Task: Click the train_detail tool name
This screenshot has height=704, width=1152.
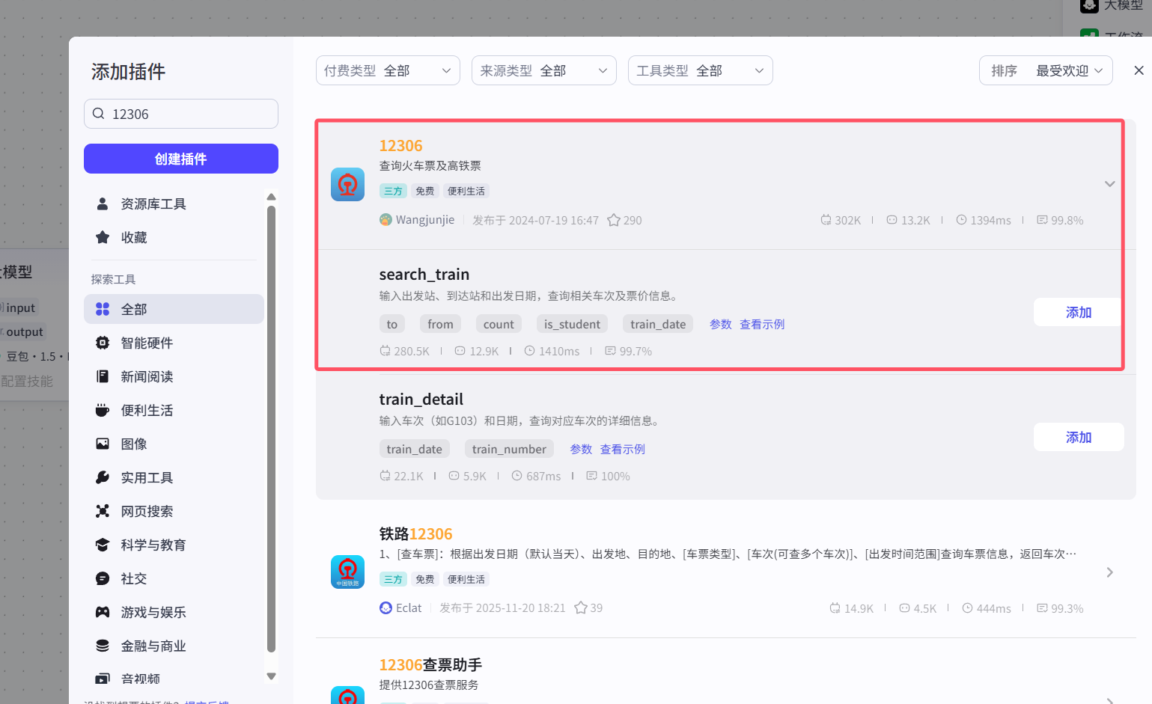Action: (x=421, y=400)
